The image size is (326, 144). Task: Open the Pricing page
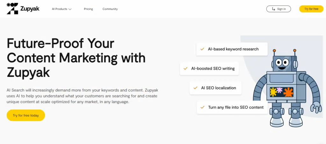click(89, 9)
